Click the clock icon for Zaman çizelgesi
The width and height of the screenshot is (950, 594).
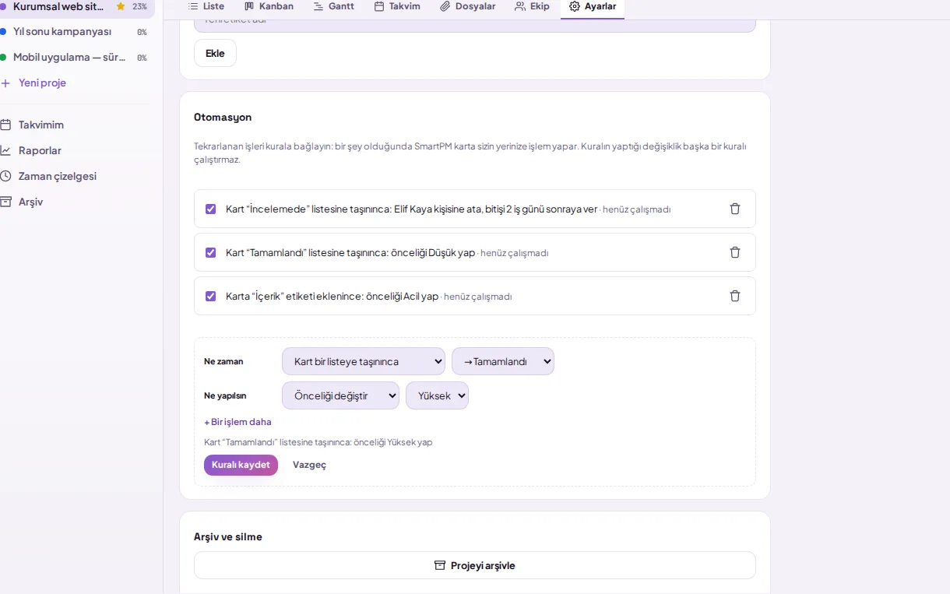coord(5,176)
